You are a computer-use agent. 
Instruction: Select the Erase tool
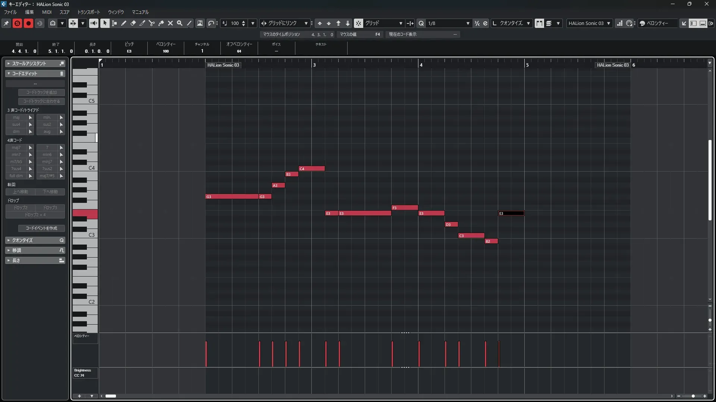(133, 23)
